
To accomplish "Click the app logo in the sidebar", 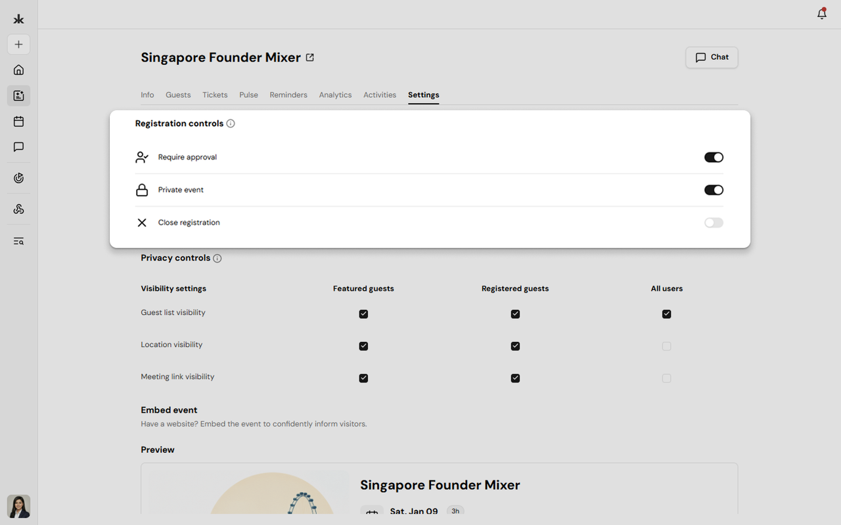I will click(18, 19).
